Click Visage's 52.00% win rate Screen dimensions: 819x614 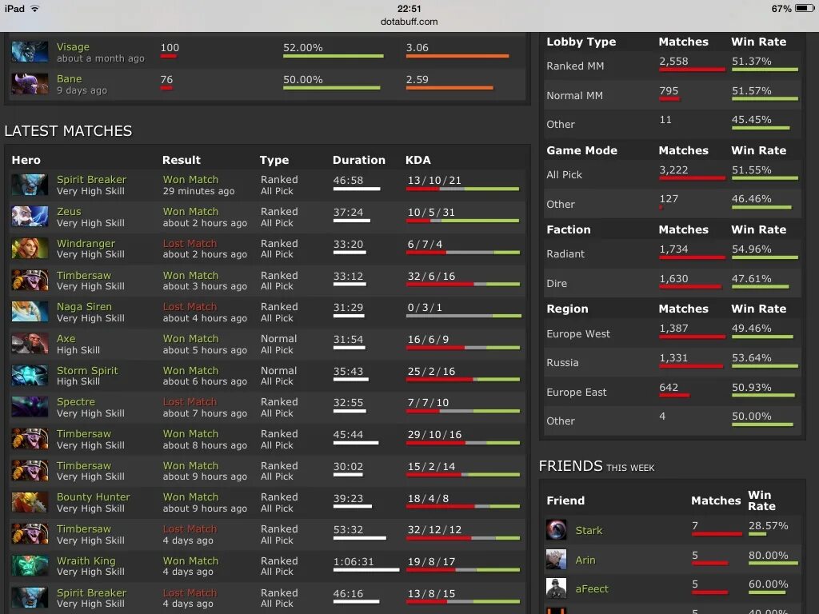coord(303,47)
